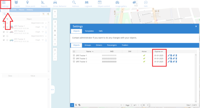Open the Logbook icon
Image resolution: width=200 pixels, height=108 pixels.
point(87,3)
